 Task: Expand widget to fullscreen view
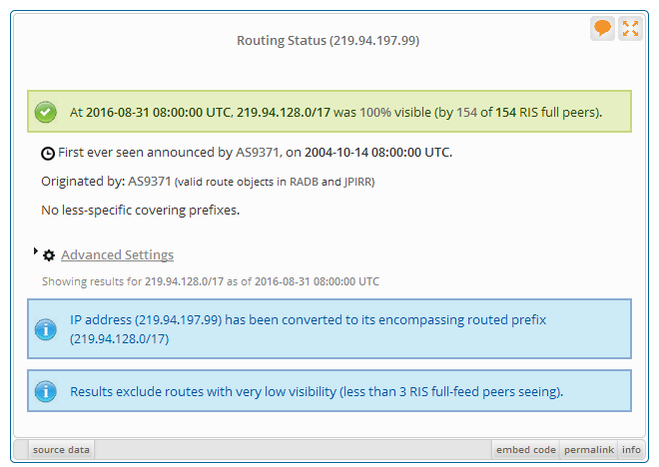point(630,28)
